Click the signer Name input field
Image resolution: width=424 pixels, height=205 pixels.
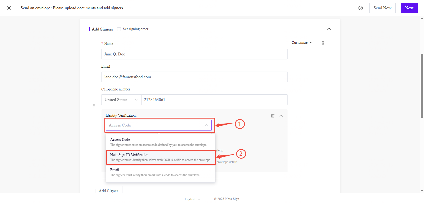point(194,54)
